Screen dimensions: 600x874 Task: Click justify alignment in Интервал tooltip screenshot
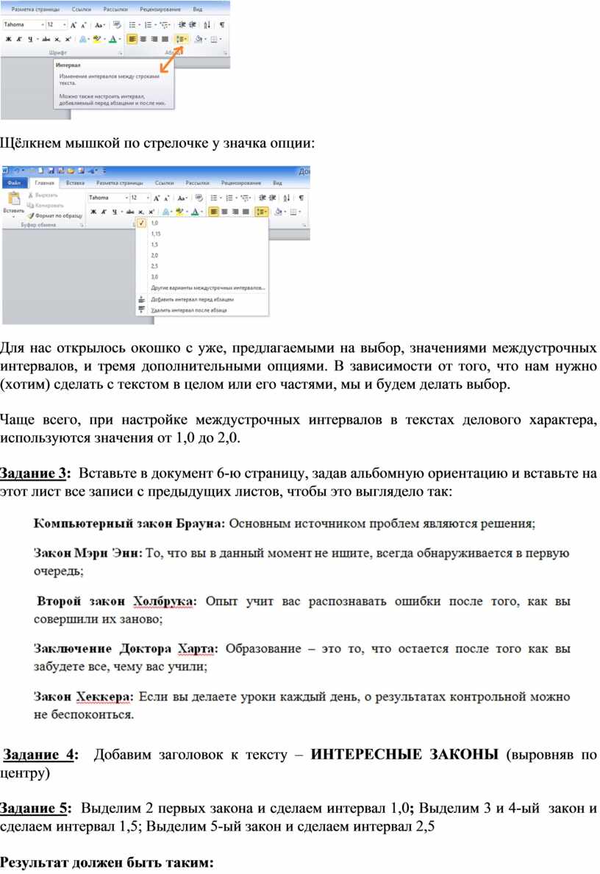click(x=165, y=39)
